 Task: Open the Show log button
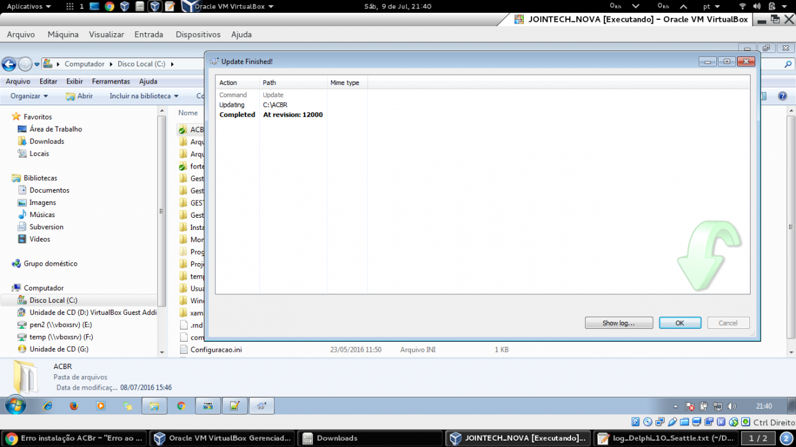click(x=618, y=323)
